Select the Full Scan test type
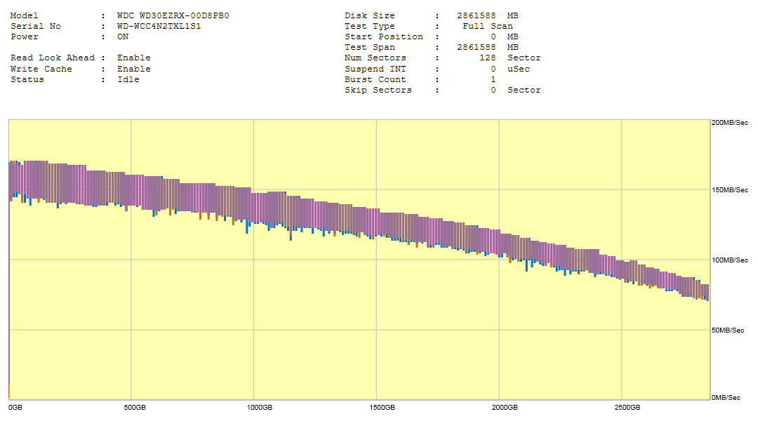This screenshot has height=421, width=758. 487,26
